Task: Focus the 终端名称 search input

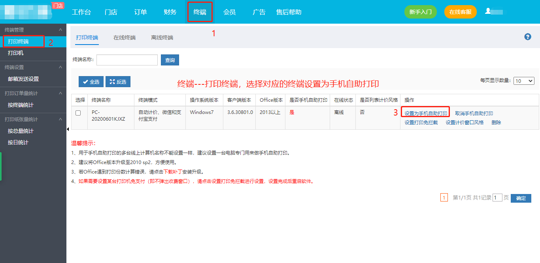Action: [x=127, y=60]
